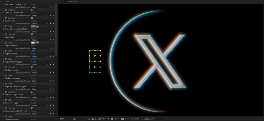Select yellow light layer anchor in viewer
Image resolution: width=264 pixels, height=121 pixels.
tap(95, 56)
